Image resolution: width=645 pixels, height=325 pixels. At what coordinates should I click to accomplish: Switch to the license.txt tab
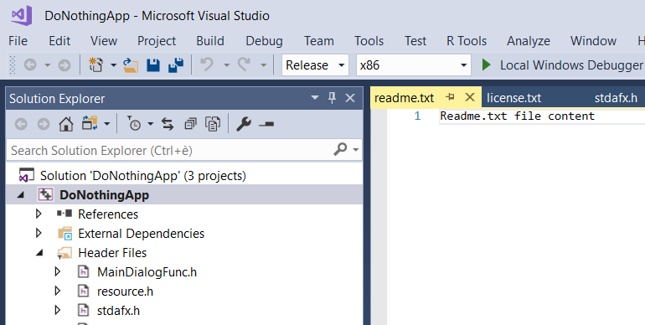tap(513, 98)
